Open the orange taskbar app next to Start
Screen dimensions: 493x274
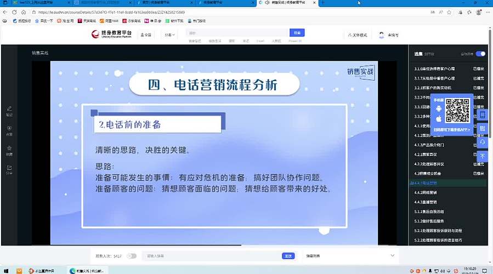19,271
